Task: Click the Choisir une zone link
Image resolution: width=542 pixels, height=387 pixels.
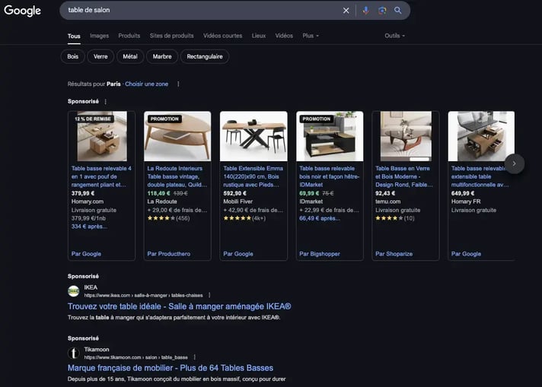Action: [x=147, y=84]
